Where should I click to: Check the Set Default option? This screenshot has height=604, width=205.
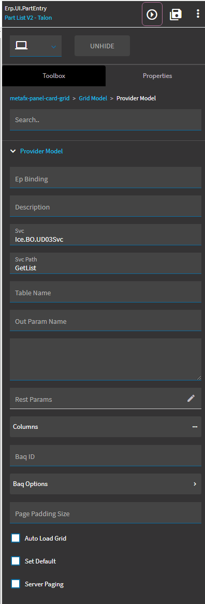(16, 561)
